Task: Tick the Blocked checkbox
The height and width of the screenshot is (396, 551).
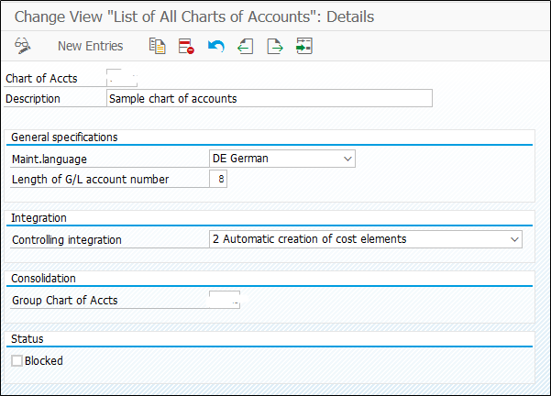Action: (x=17, y=360)
